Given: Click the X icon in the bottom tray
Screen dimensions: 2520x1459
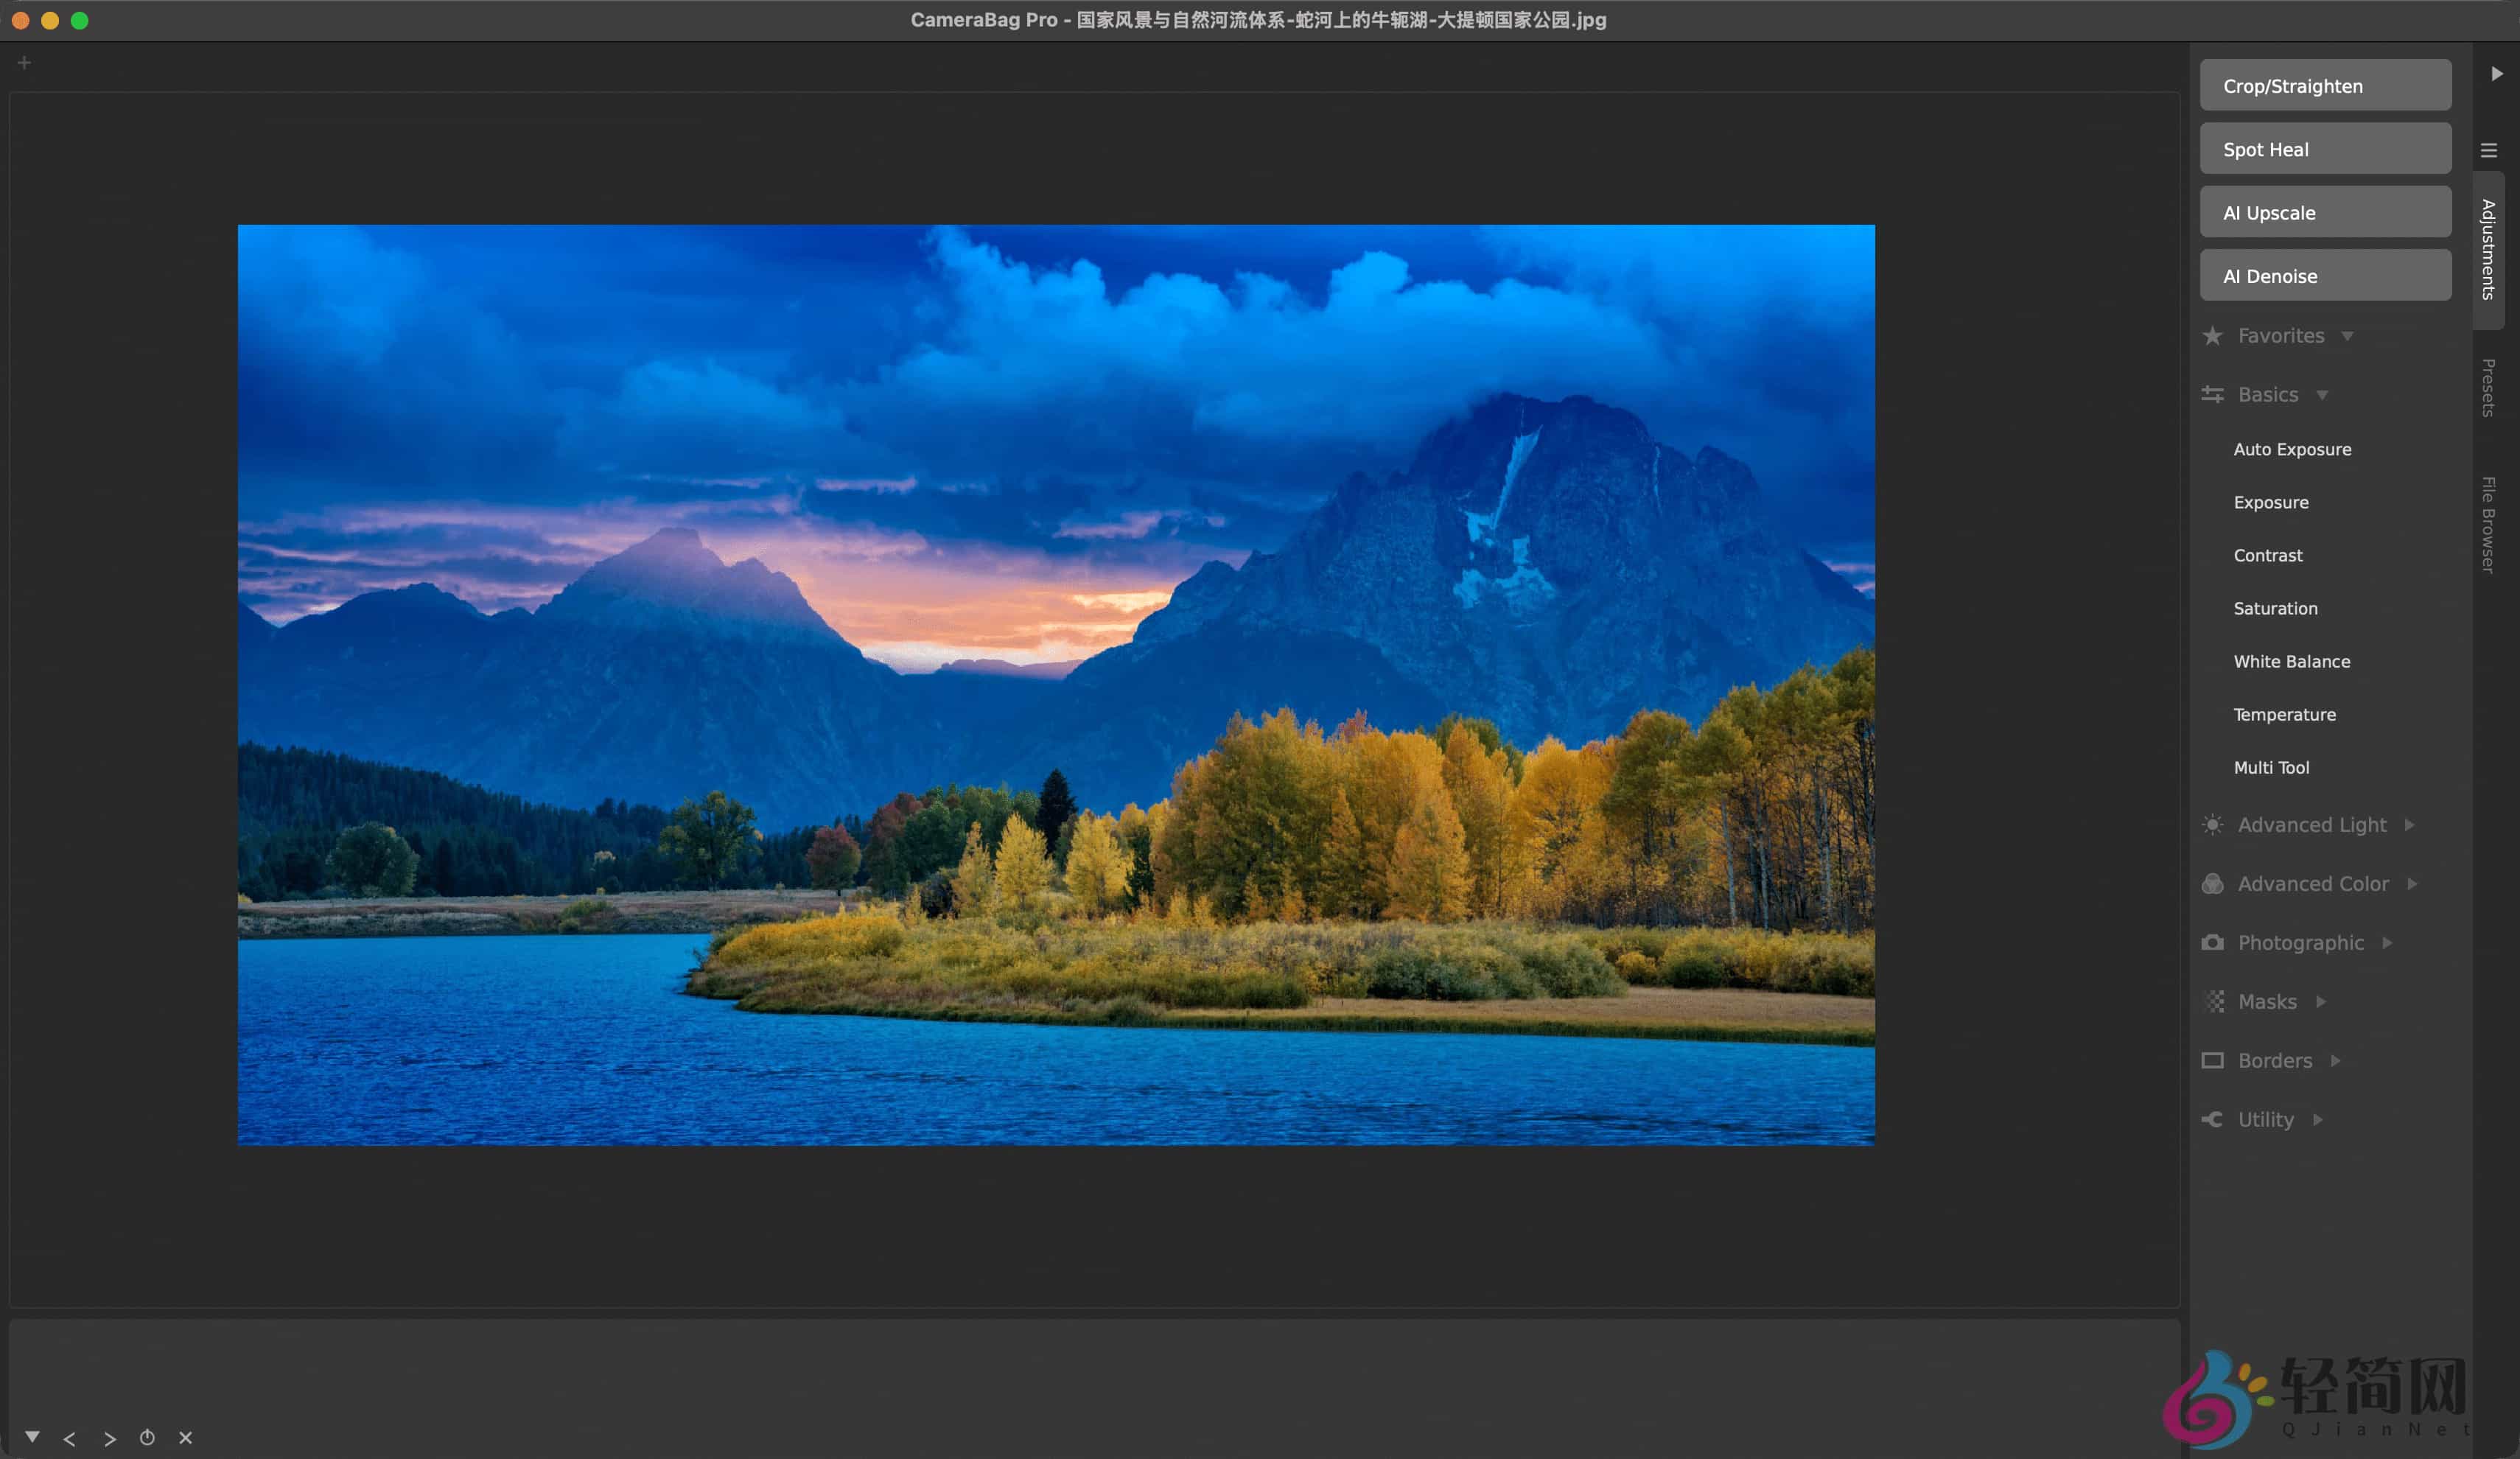Looking at the screenshot, I should pos(185,1437).
